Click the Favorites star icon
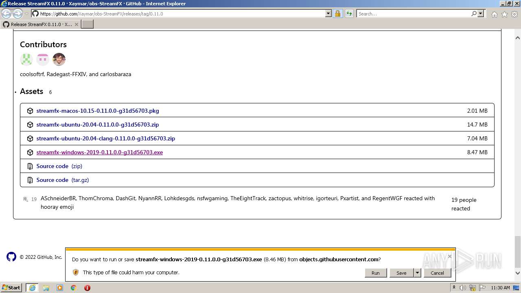The height and width of the screenshot is (293, 521). 504,14
